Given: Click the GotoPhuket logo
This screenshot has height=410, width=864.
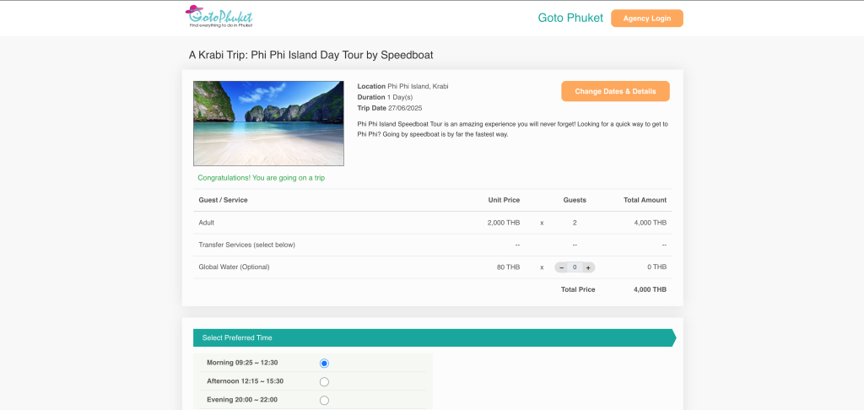Looking at the screenshot, I should pos(219,18).
